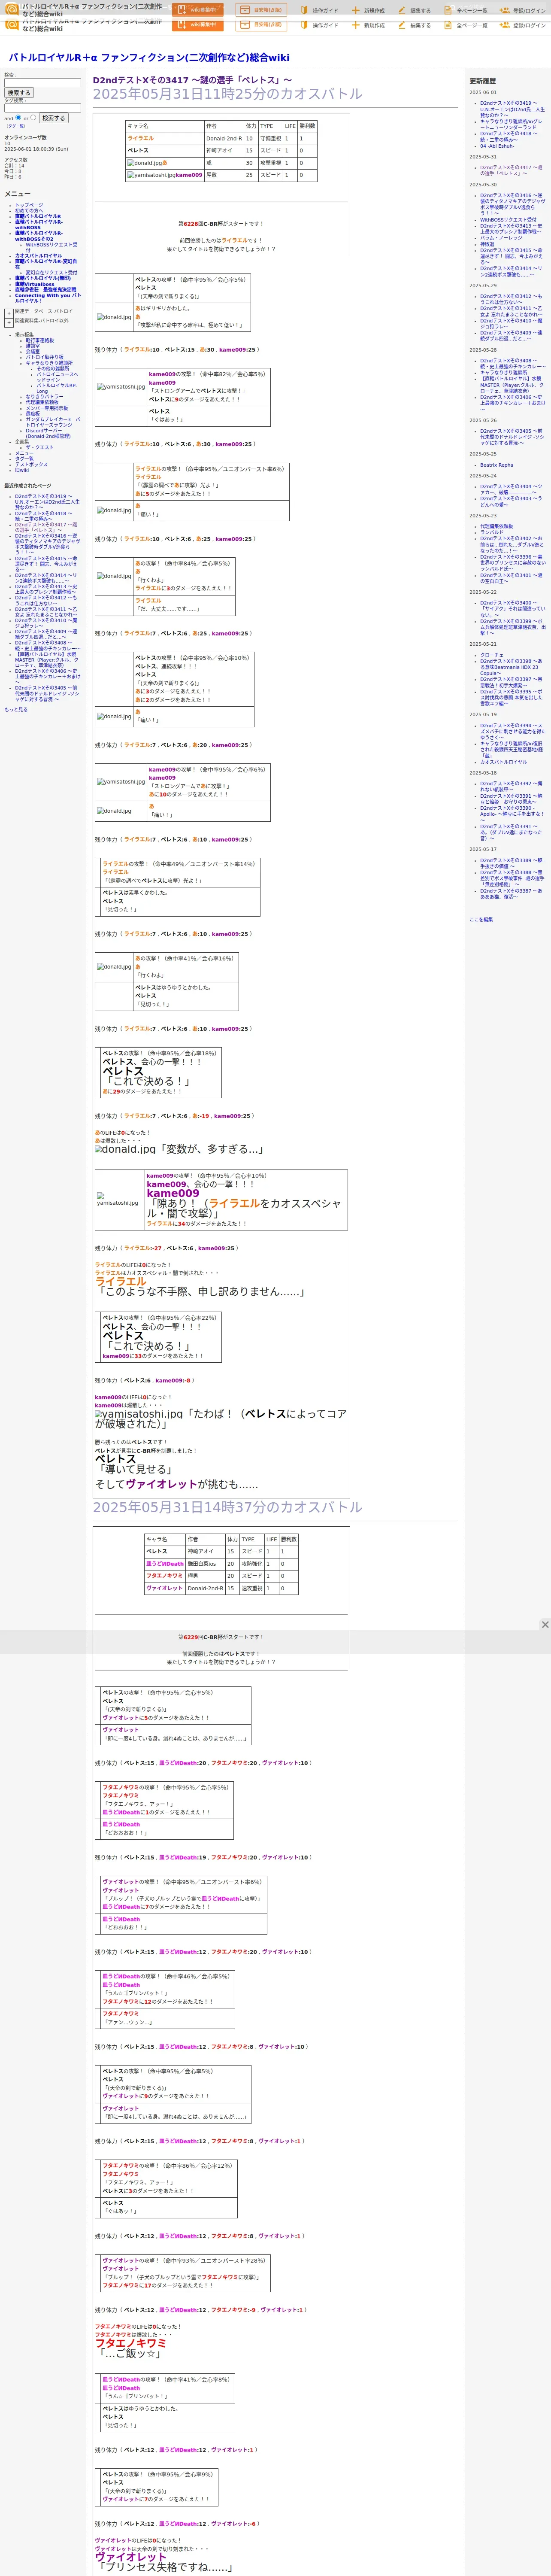
Task: Open 神敗退 in 更新履歴
Action: [x=487, y=244]
